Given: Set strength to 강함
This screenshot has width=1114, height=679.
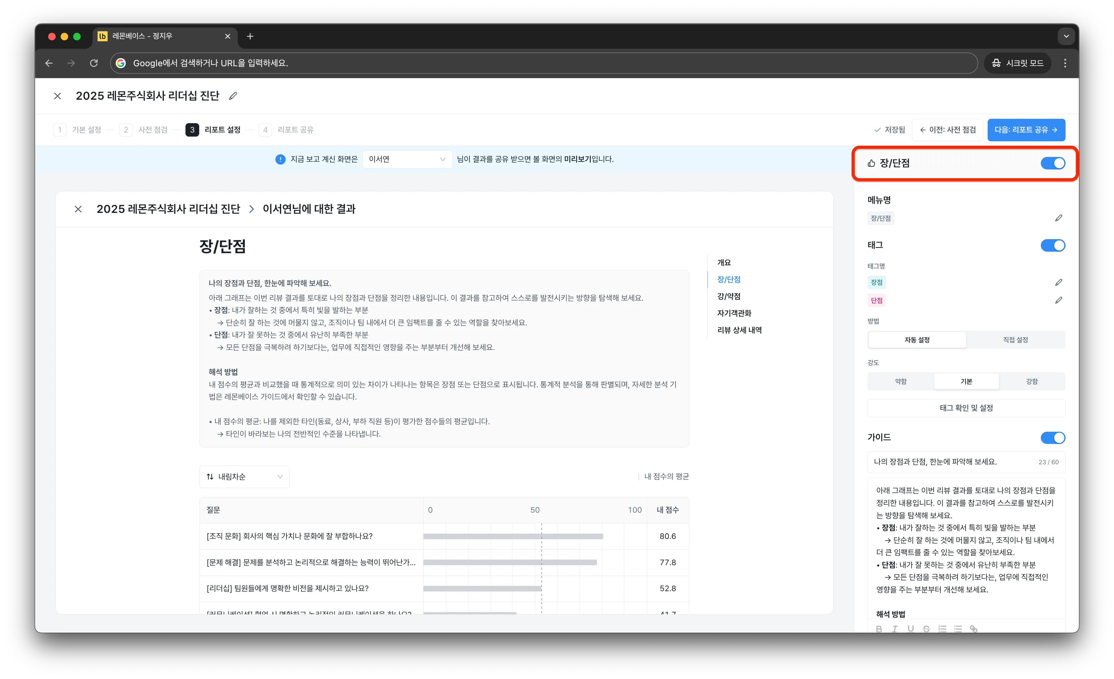Looking at the screenshot, I should tap(1031, 381).
